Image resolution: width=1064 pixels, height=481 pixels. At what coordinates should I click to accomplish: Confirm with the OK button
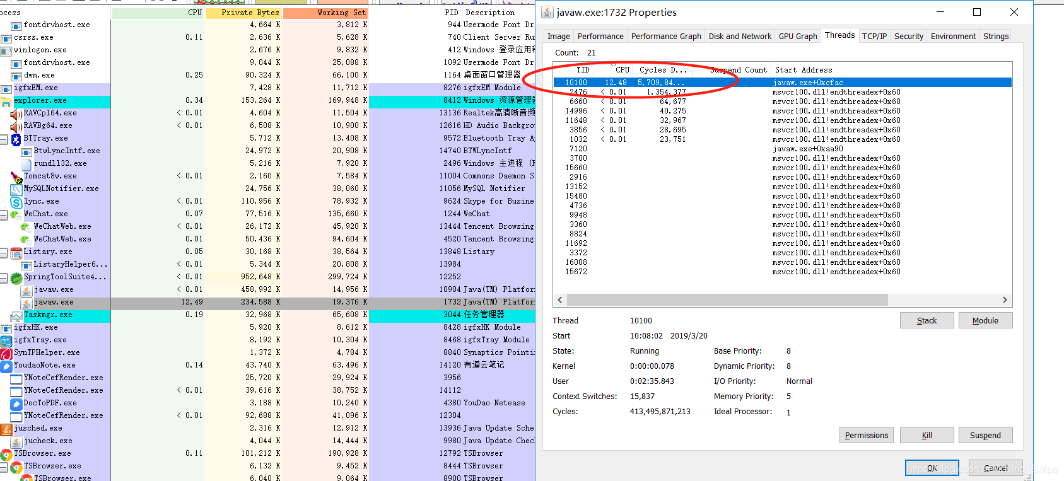[x=932, y=468]
